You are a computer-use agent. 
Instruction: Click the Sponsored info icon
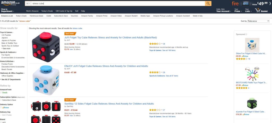246,34
